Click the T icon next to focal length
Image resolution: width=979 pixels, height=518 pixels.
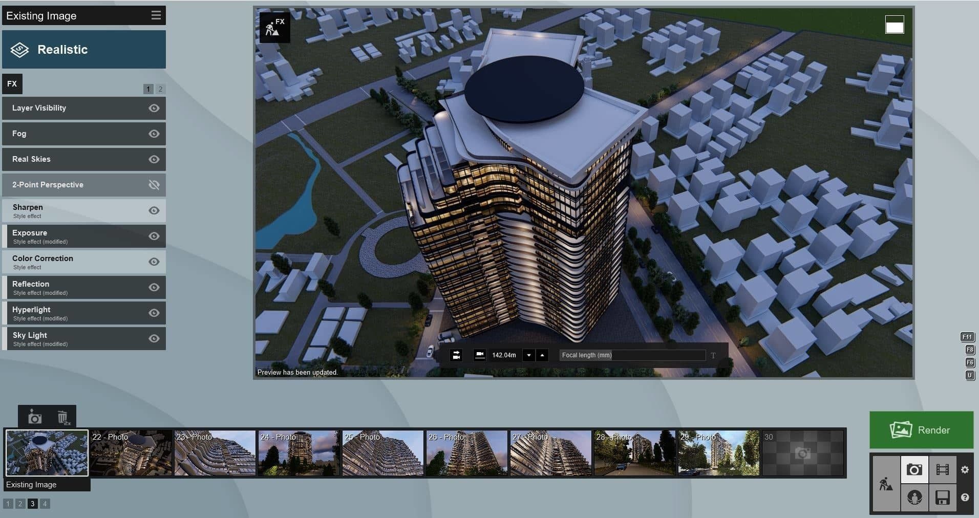[x=713, y=355]
